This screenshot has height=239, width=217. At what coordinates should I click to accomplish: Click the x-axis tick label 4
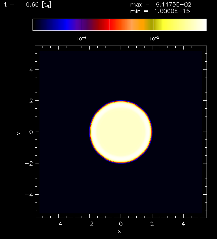[183, 224]
